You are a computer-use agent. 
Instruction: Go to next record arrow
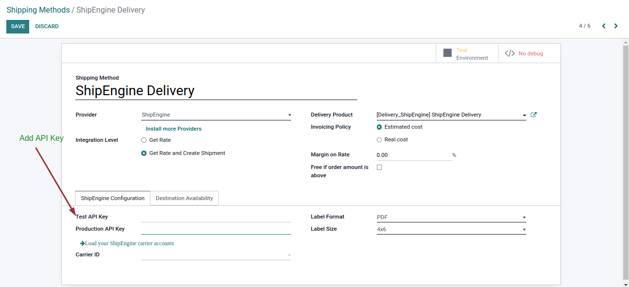coord(616,26)
